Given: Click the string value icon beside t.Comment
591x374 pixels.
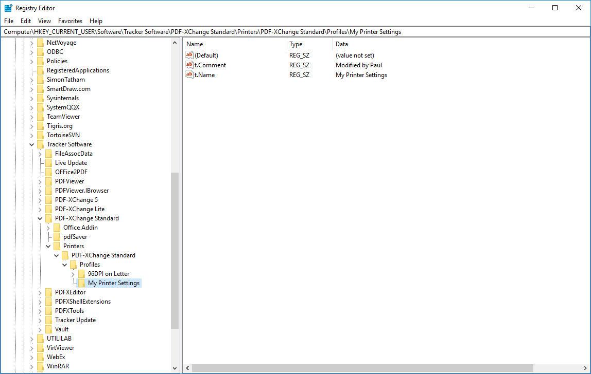Looking at the screenshot, I should point(189,65).
